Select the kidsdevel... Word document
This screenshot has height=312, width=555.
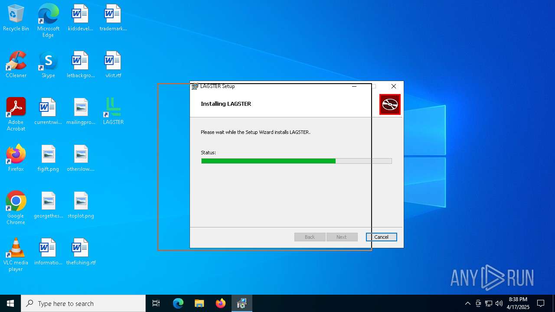(x=80, y=18)
